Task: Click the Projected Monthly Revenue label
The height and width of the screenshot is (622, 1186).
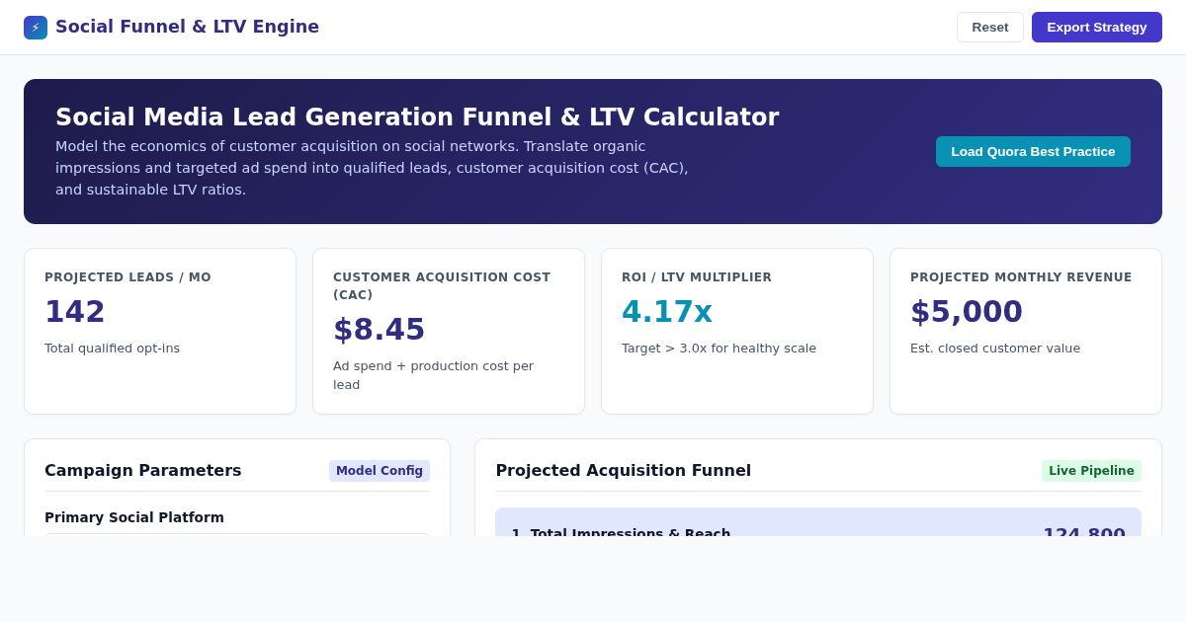Action: (x=1021, y=277)
